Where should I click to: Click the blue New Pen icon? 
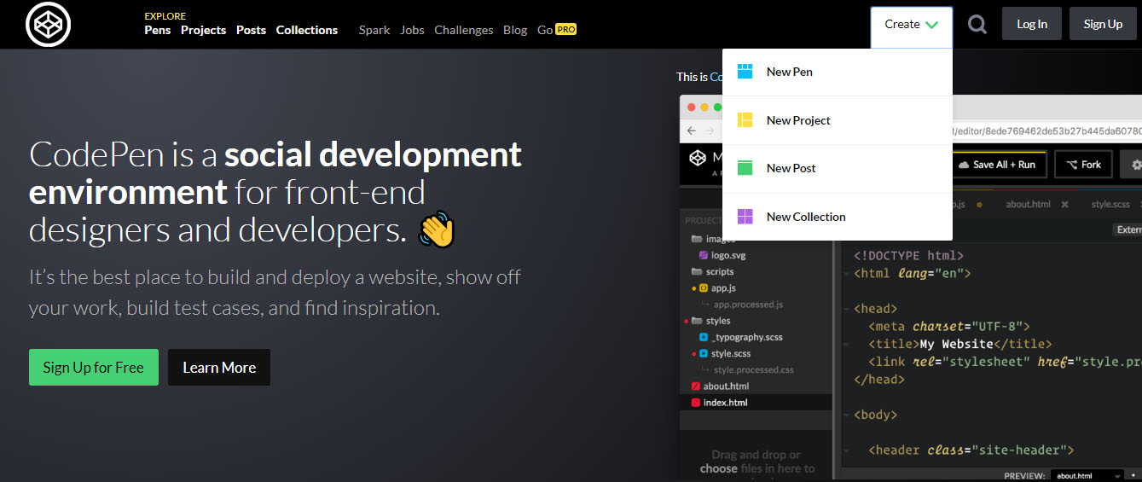[x=745, y=72]
